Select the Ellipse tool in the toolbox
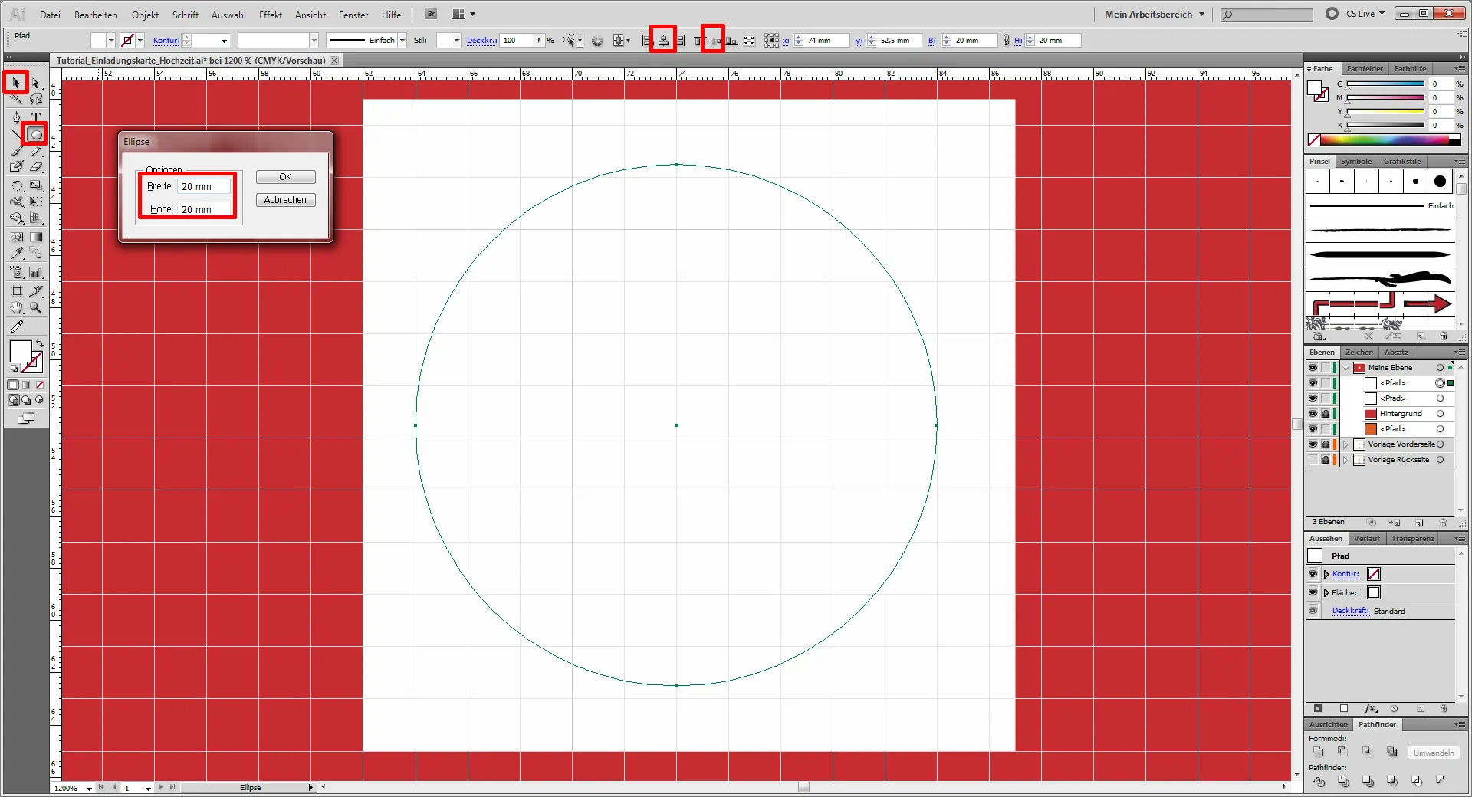This screenshot has width=1472, height=797. pyautogui.click(x=35, y=135)
